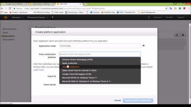The width and height of the screenshot is (191, 107).
Task: Open Topics in the sidebar
Action: coord(5,32)
